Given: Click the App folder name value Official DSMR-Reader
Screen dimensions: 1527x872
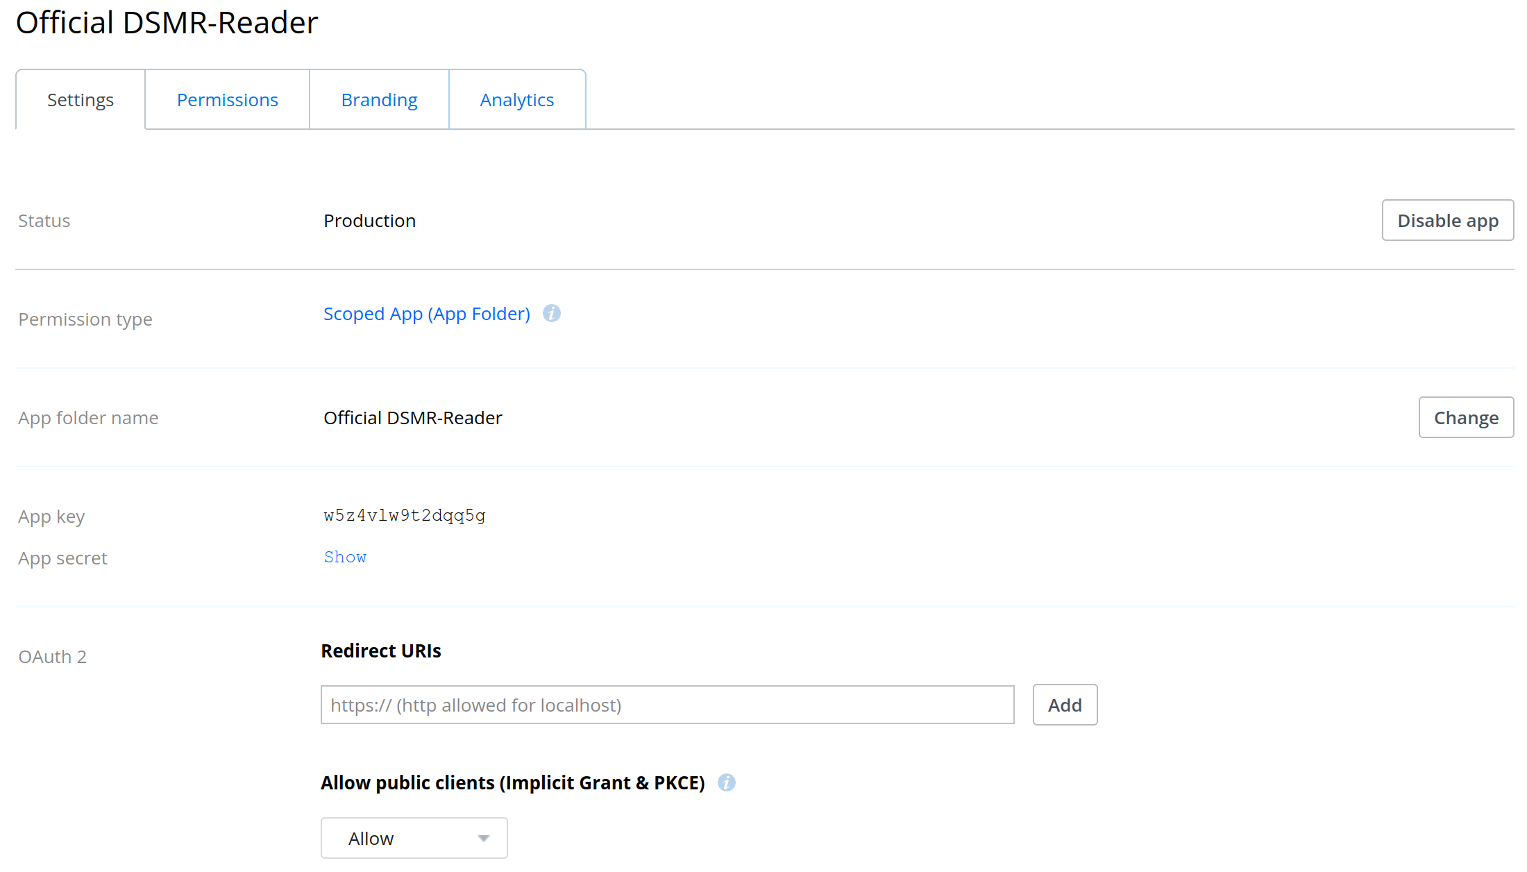Looking at the screenshot, I should [412, 417].
